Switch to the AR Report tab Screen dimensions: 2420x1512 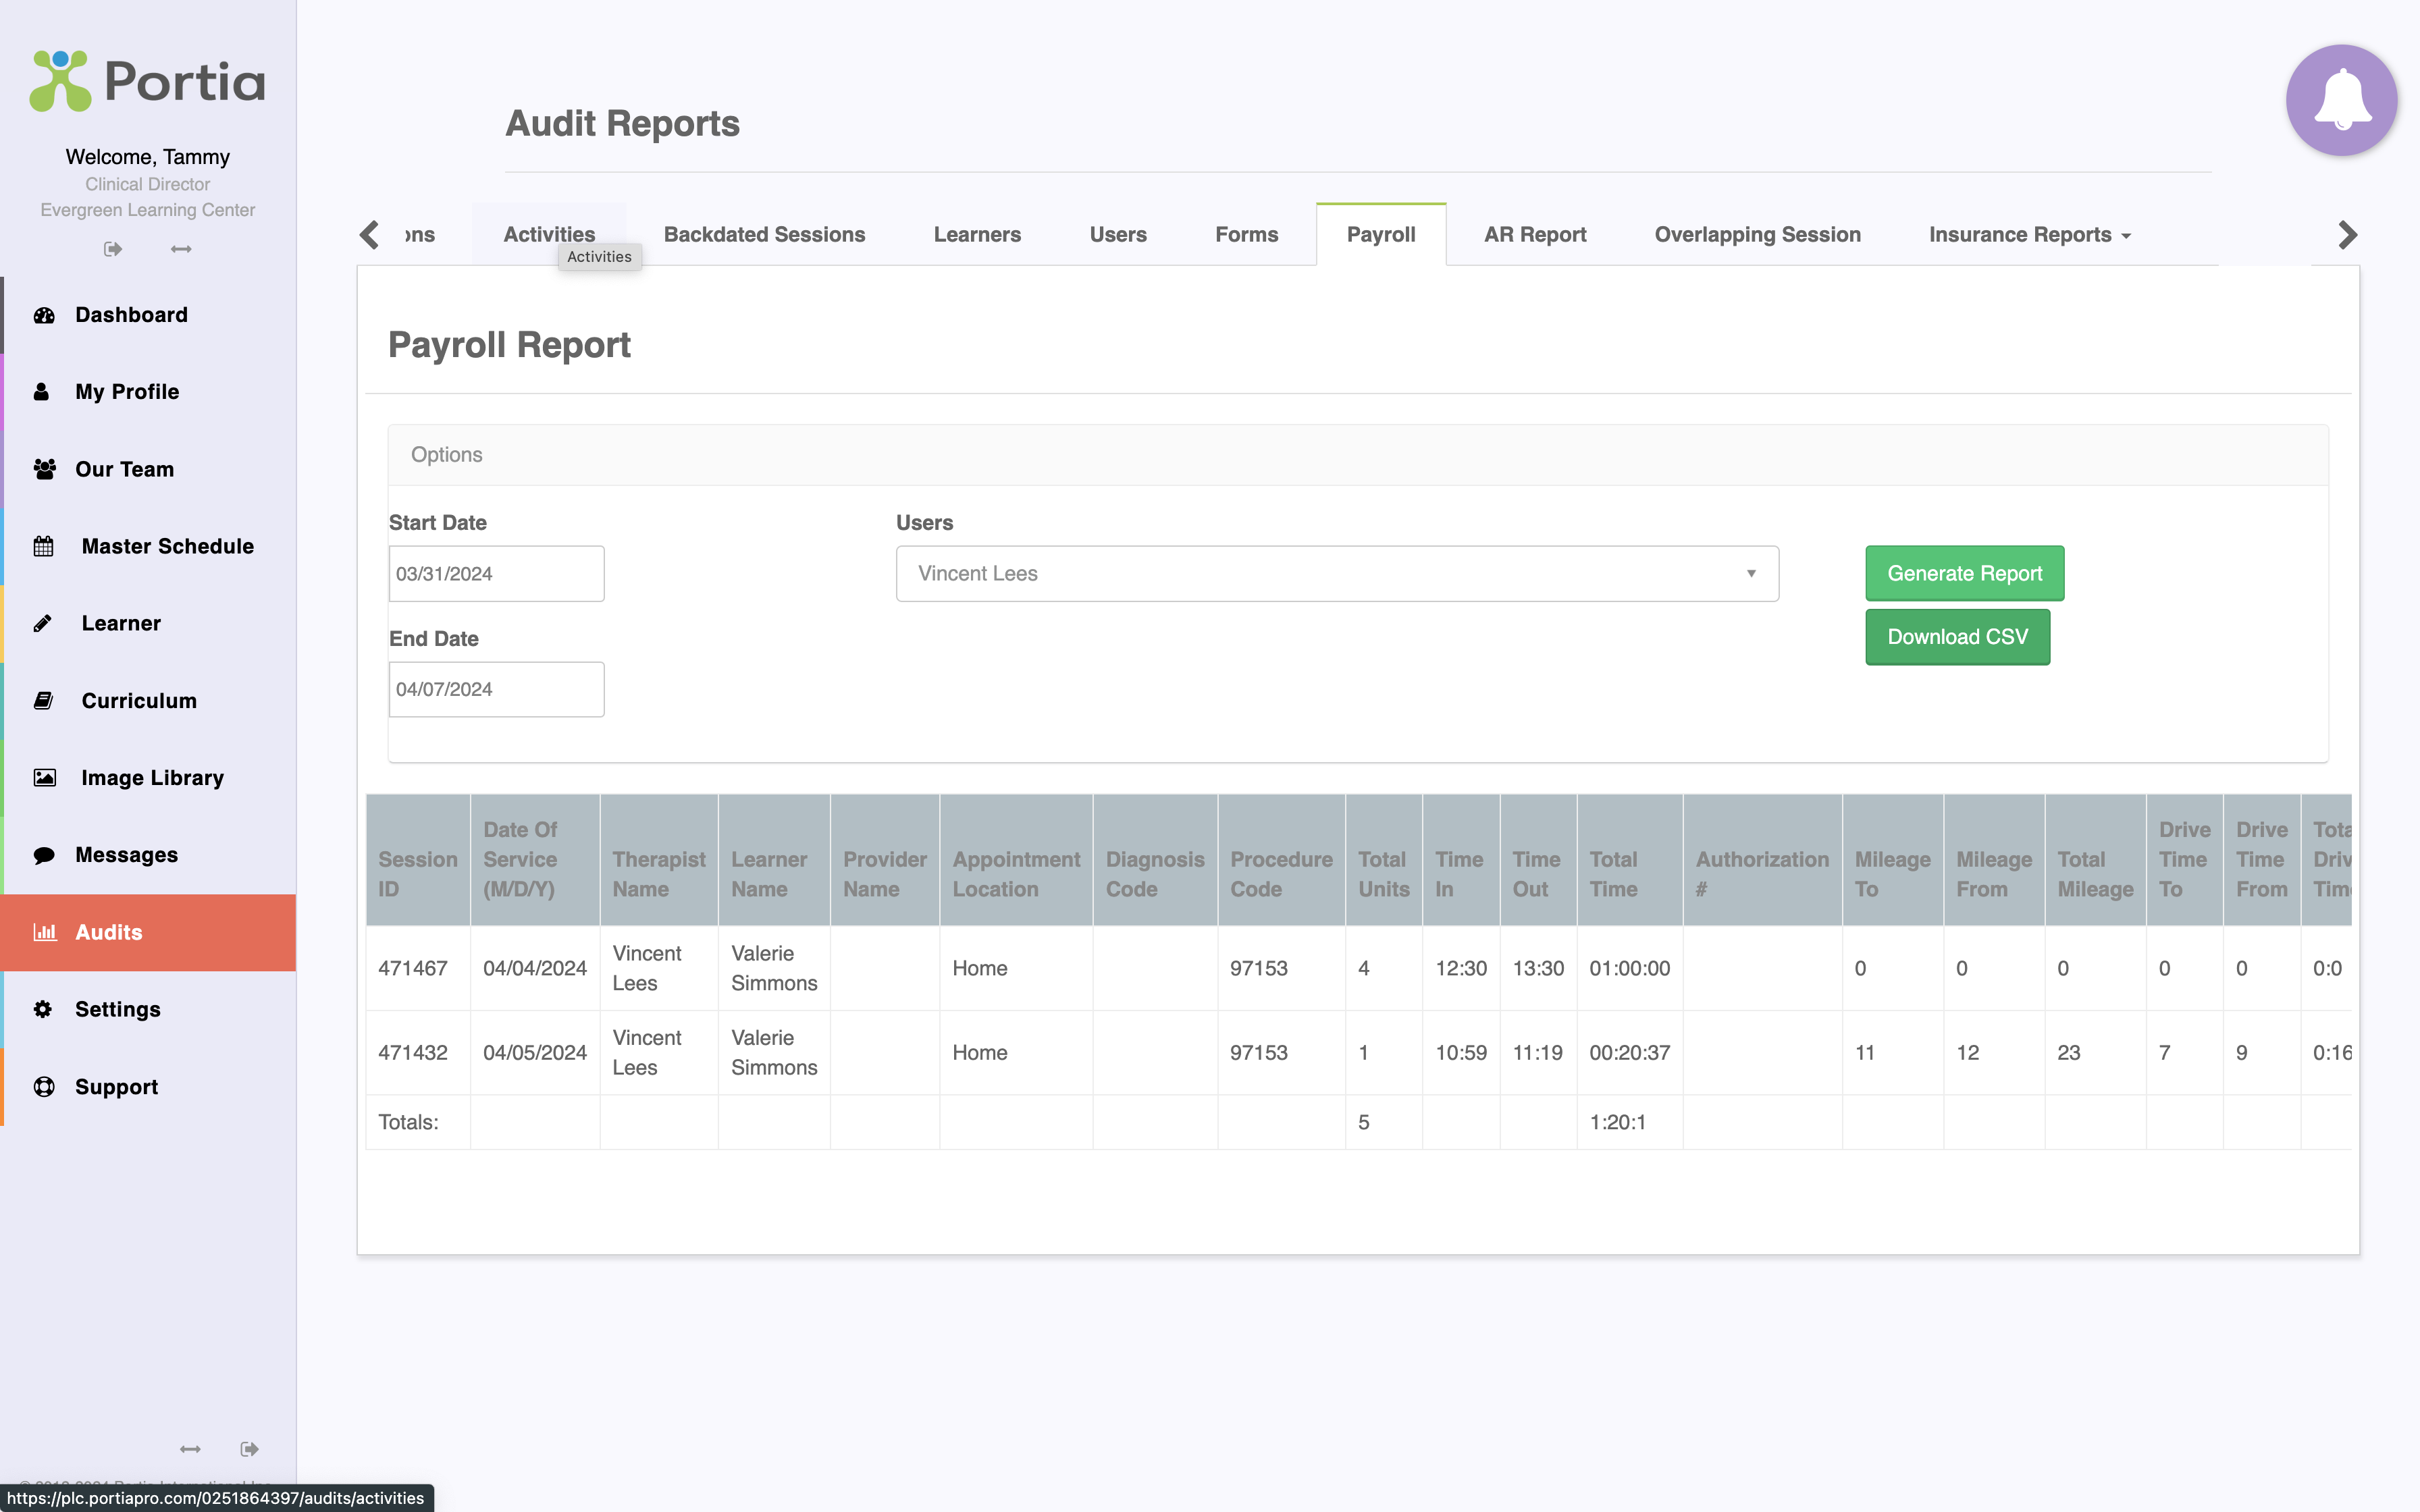pos(1534,235)
